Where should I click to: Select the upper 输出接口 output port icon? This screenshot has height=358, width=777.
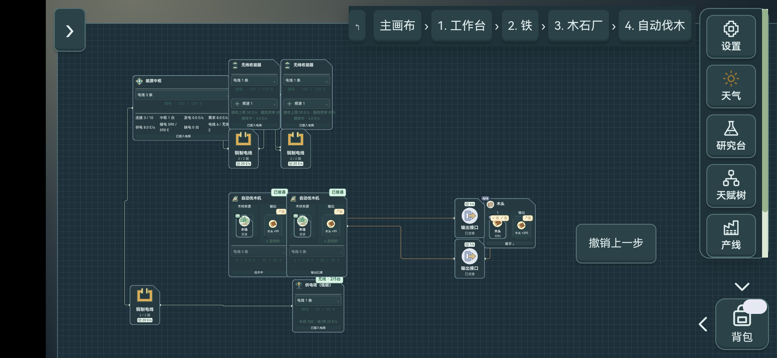click(x=470, y=216)
